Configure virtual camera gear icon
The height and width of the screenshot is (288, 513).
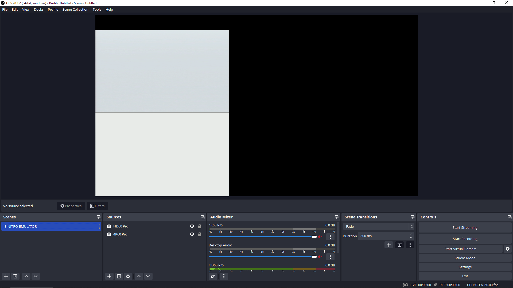click(508, 249)
